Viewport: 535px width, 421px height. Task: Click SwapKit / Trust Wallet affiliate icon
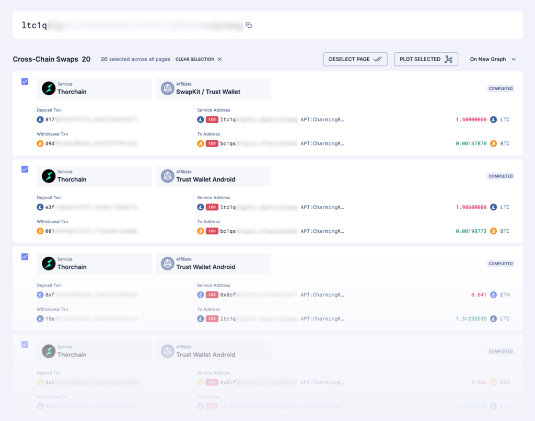[168, 88]
